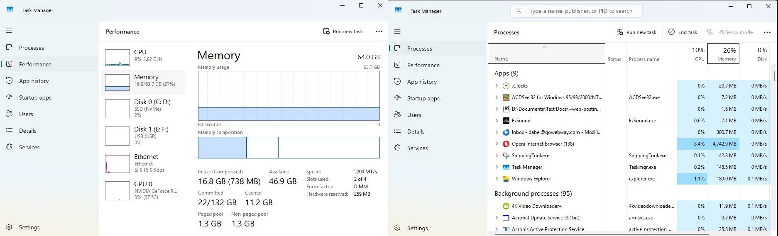The image size is (778, 236).
Task: Click Run new task in the Performance window
Action: click(x=343, y=32)
